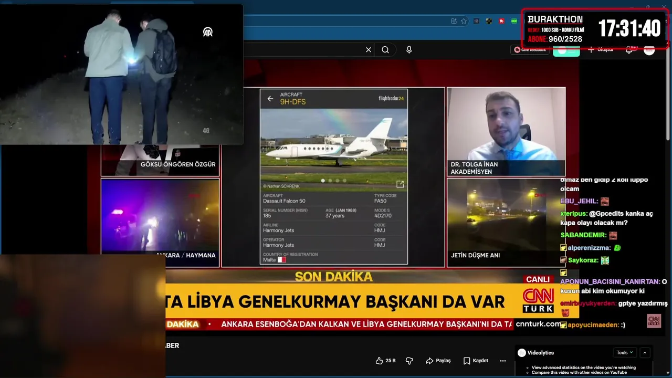Collapse the Videolytics panel chevron
The height and width of the screenshot is (378, 672).
(645, 353)
